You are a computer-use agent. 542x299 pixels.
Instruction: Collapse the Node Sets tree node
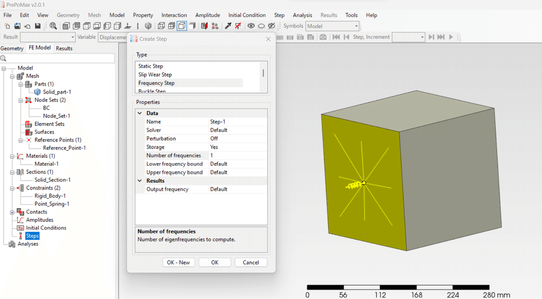coord(20,100)
